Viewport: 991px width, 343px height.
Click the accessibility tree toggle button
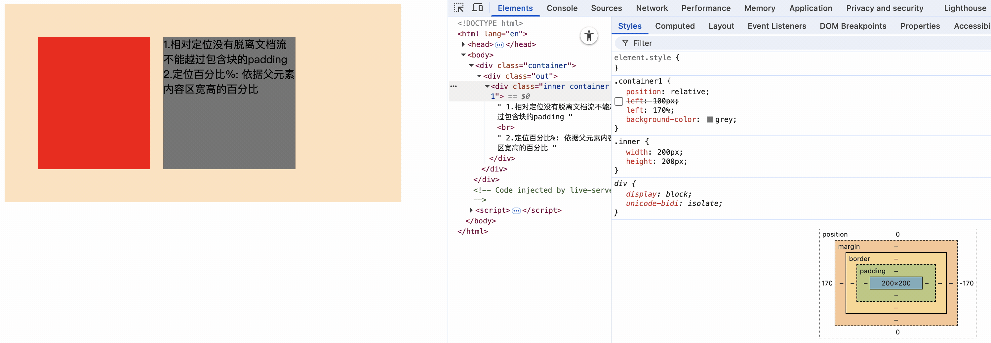(x=589, y=36)
